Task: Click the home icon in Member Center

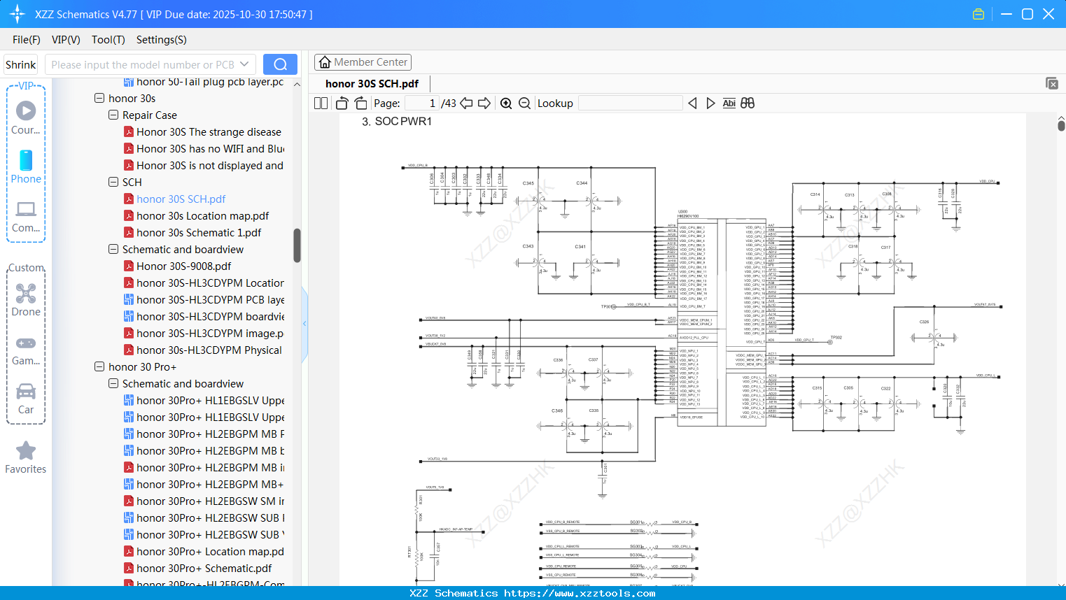Action: pyautogui.click(x=325, y=62)
